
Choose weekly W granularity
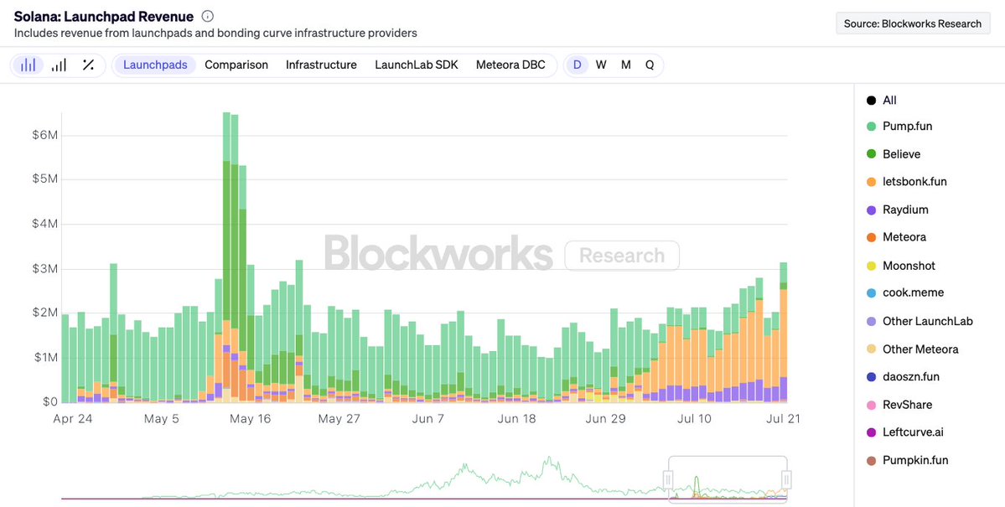(601, 65)
